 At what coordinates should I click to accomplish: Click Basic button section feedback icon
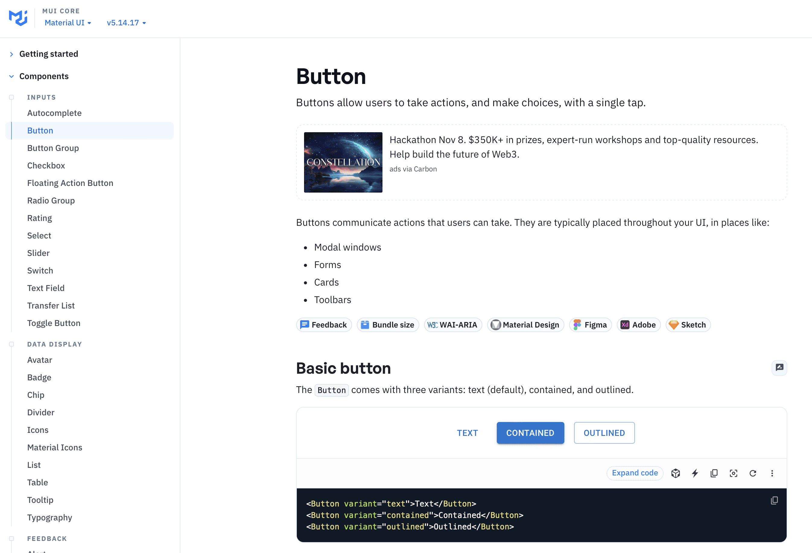point(779,367)
